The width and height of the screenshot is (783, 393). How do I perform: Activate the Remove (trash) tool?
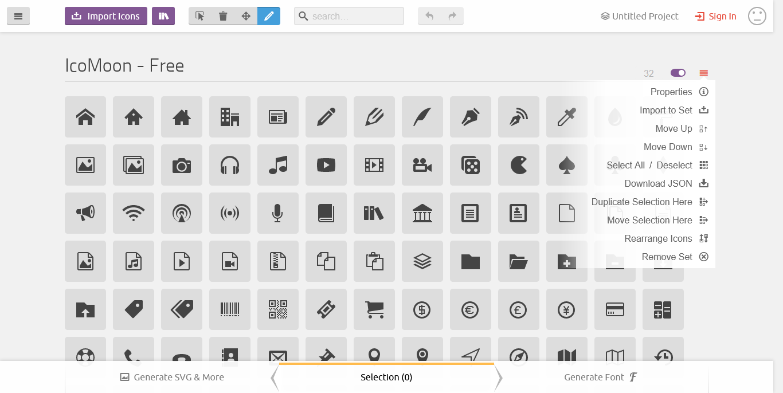223,16
